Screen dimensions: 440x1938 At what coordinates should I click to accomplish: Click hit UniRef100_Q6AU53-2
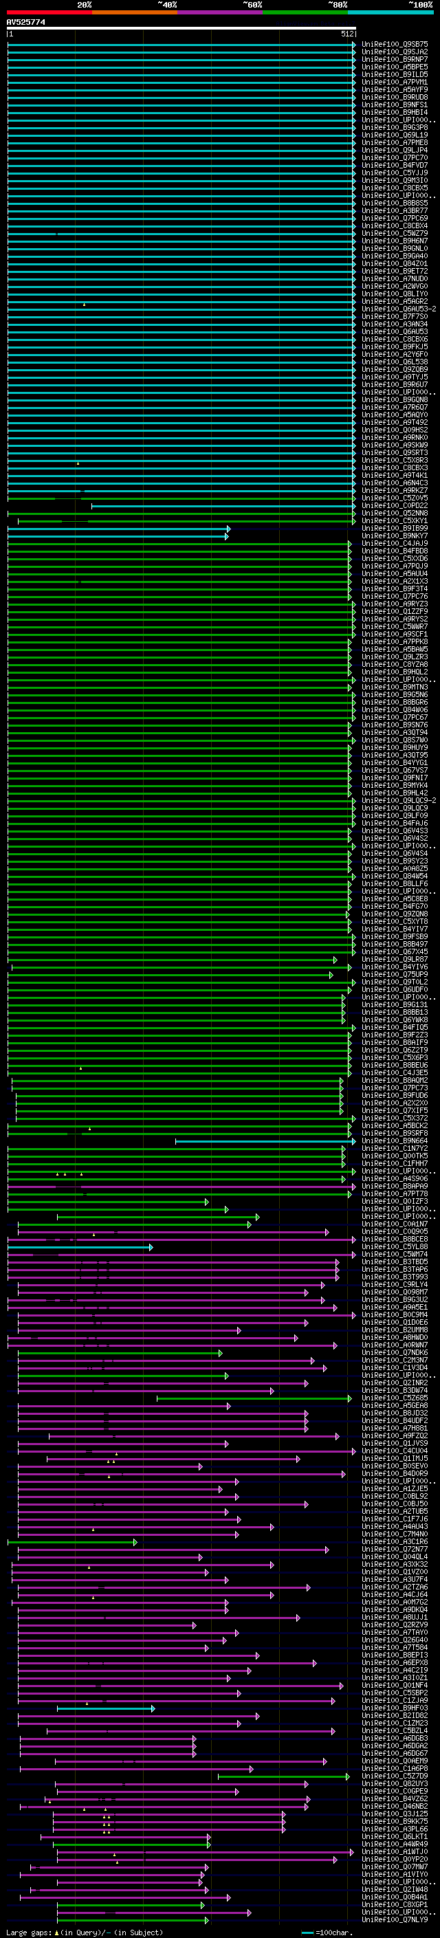click(399, 309)
